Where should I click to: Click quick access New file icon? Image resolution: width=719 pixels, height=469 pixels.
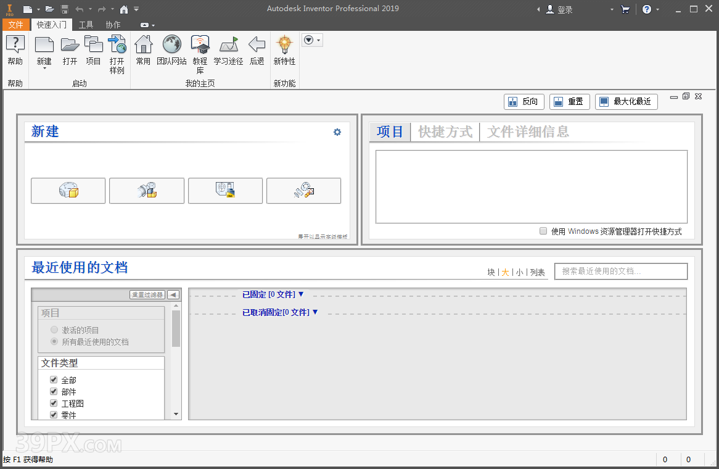[28, 9]
